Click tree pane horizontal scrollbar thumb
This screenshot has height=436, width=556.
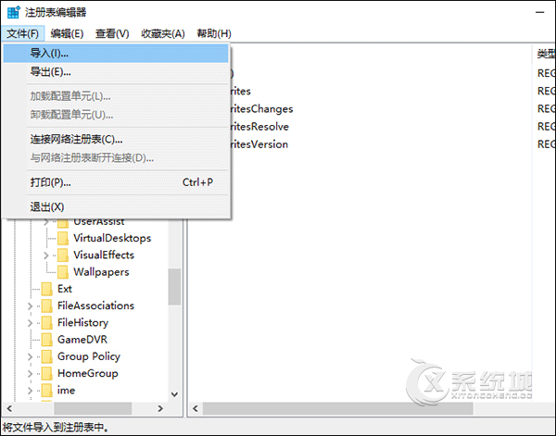click(x=93, y=409)
